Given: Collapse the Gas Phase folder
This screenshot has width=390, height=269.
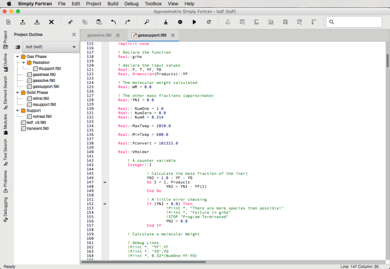Looking at the screenshot, I should click(x=18, y=57).
